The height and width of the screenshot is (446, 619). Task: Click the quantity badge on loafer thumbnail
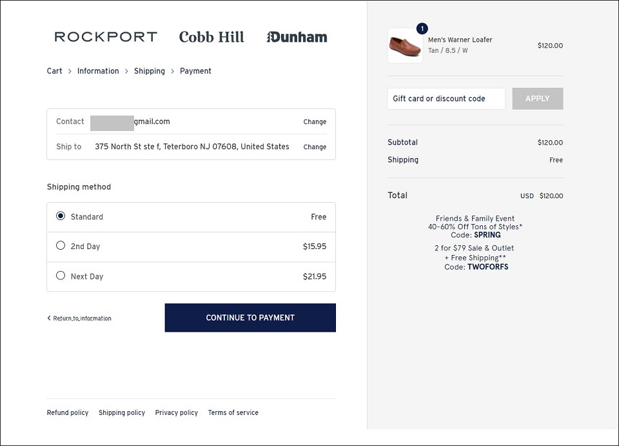click(422, 28)
